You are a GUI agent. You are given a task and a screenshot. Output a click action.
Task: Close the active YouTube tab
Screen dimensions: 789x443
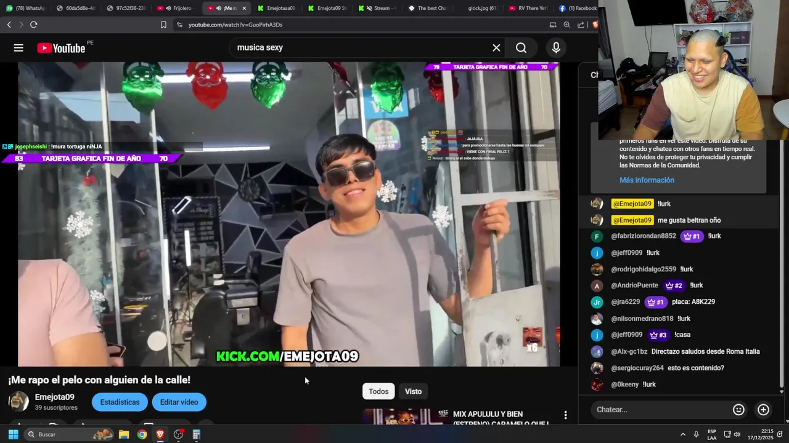pyautogui.click(x=244, y=8)
